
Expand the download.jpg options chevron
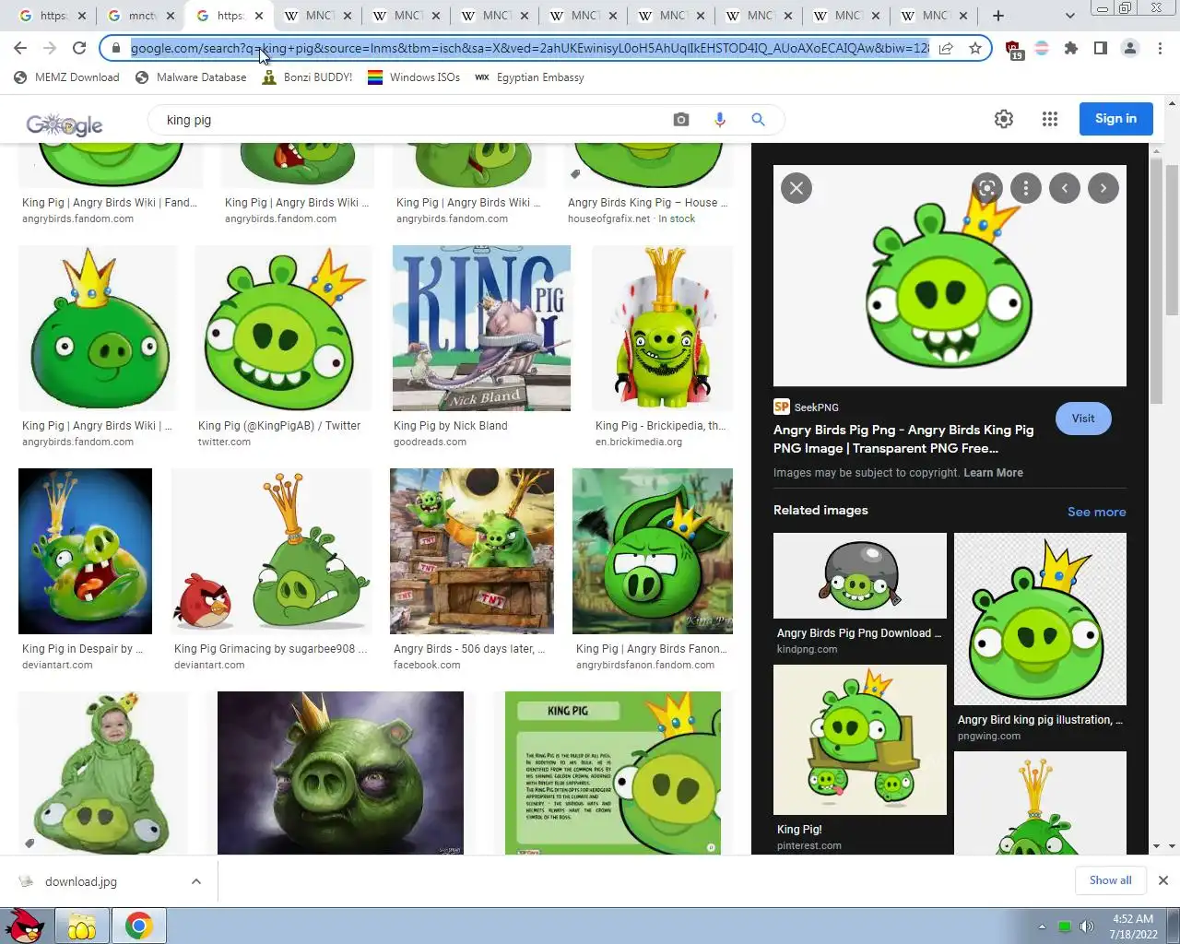click(x=195, y=881)
